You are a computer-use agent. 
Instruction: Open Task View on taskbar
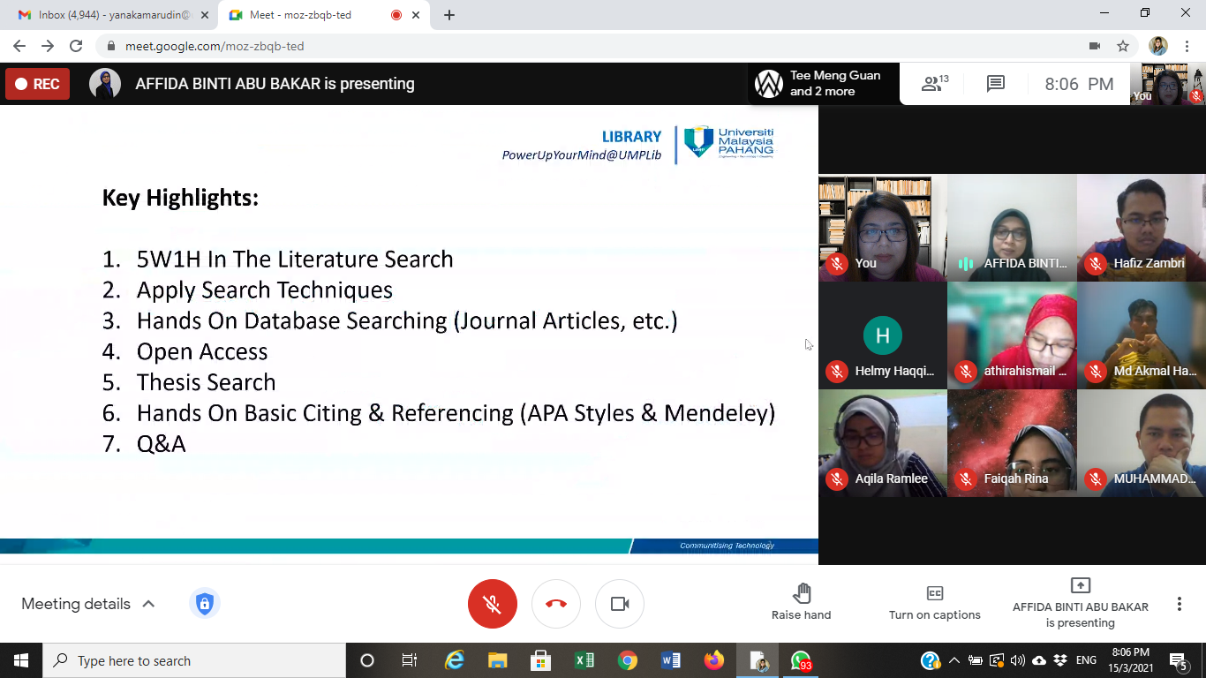410,660
